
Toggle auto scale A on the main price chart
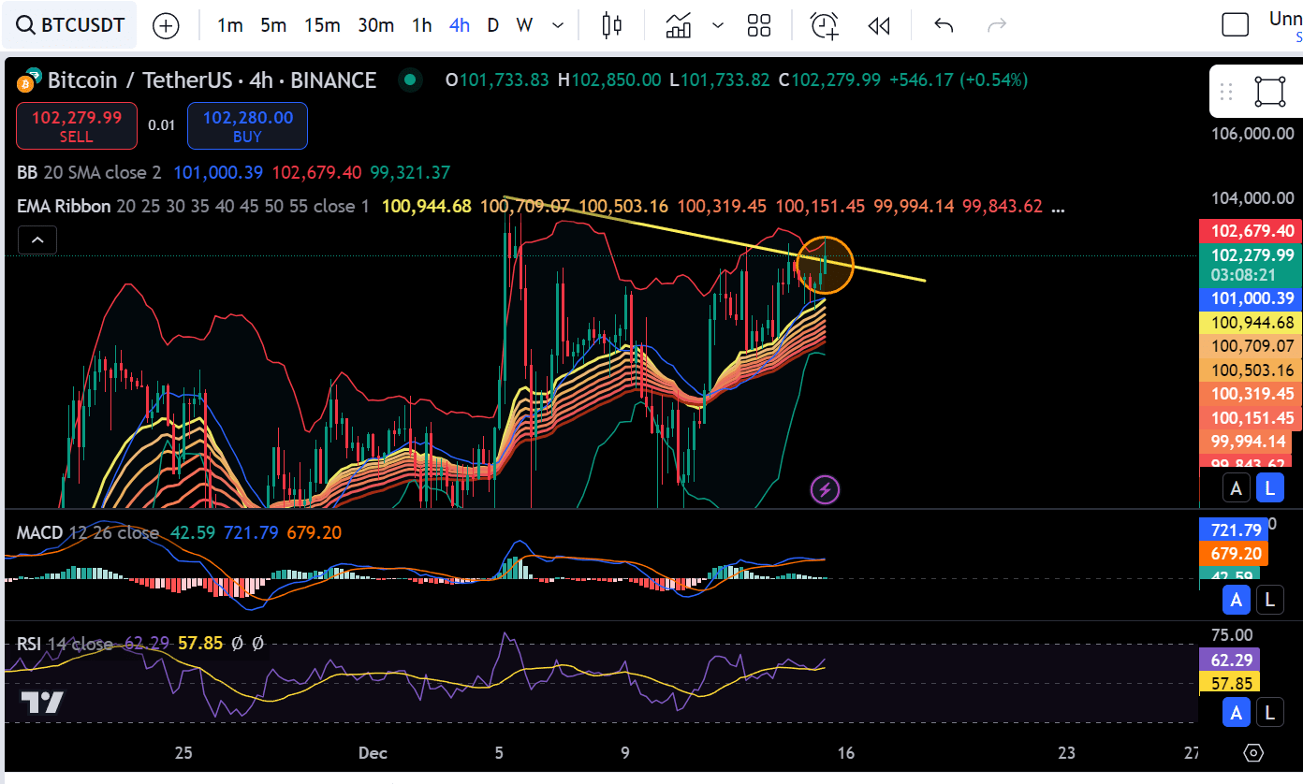(x=1237, y=487)
